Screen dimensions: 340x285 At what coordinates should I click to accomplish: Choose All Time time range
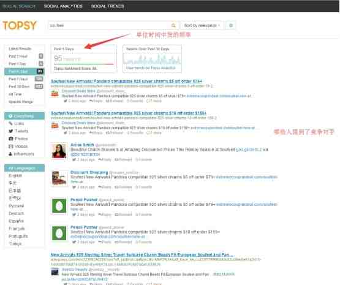click(x=15, y=94)
